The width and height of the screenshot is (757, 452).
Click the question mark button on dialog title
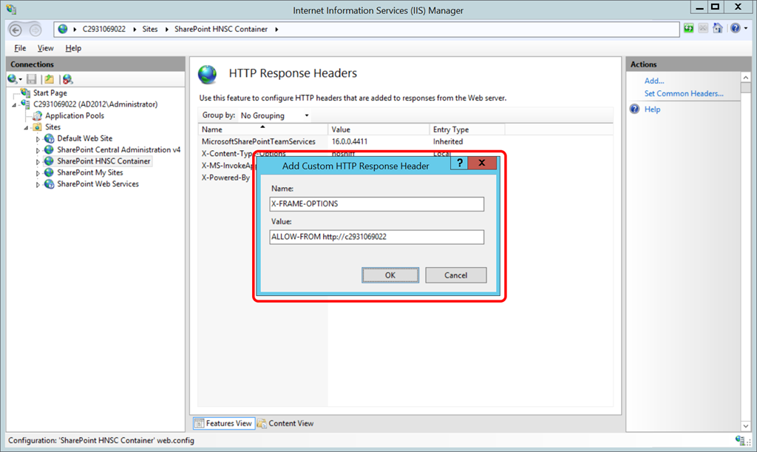coord(459,164)
